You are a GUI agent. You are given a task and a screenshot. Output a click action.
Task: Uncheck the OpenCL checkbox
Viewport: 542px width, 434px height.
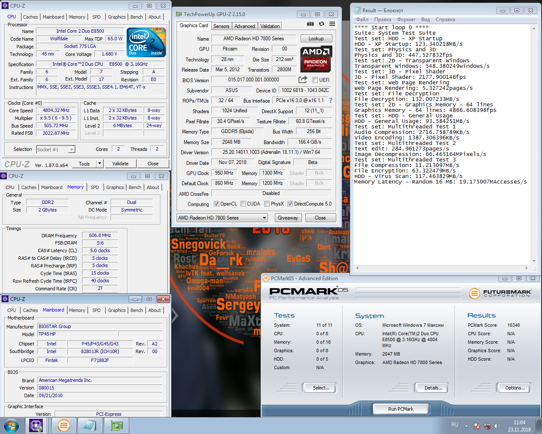pos(216,204)
